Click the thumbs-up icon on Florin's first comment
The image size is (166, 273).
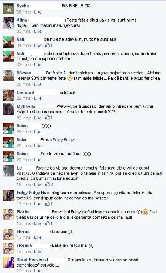click(x=47, y=223)
